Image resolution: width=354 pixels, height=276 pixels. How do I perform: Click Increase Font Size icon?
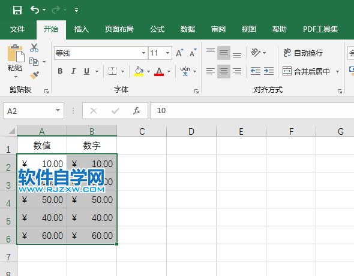(180, 53)
